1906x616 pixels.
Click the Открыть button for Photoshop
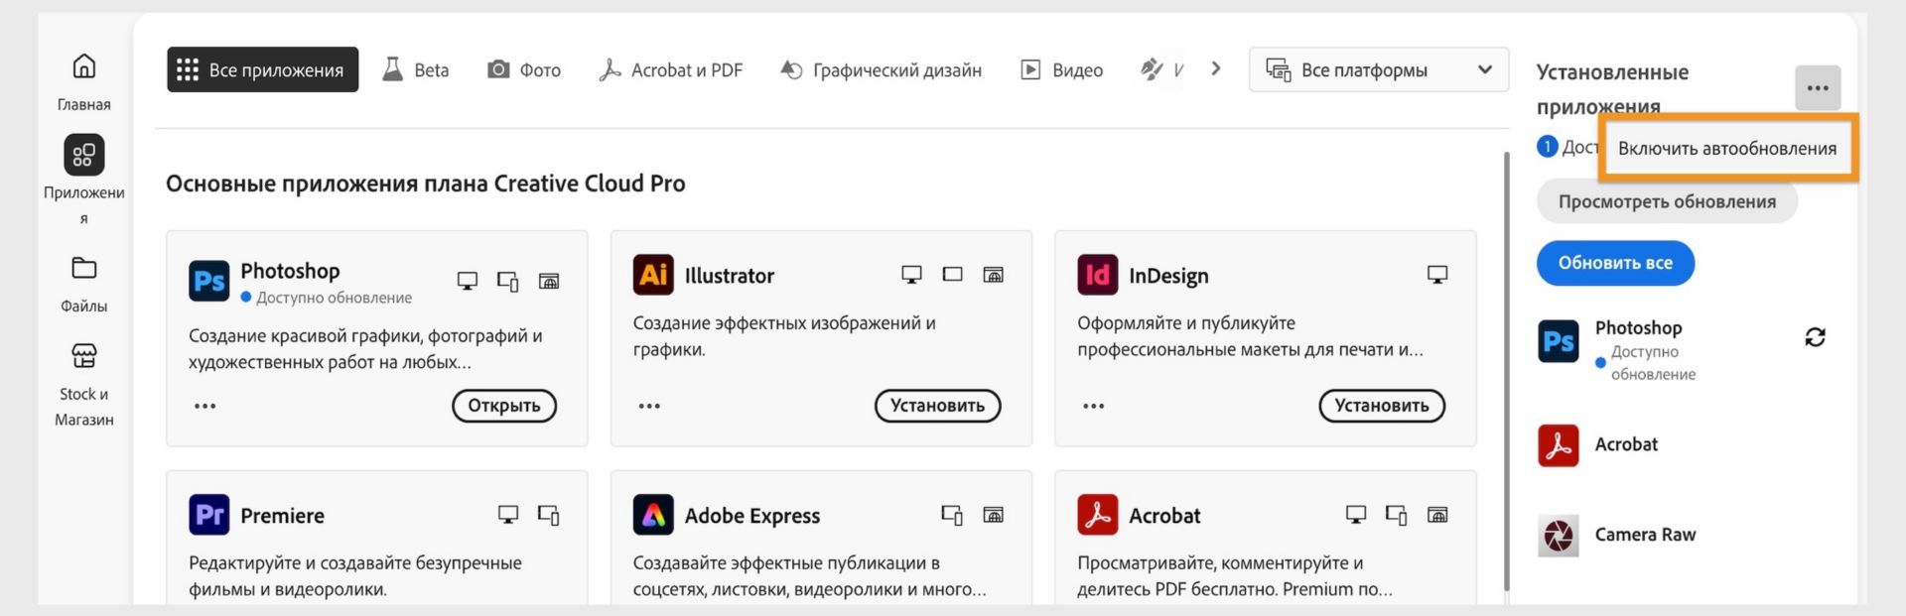tap(504, 406)
